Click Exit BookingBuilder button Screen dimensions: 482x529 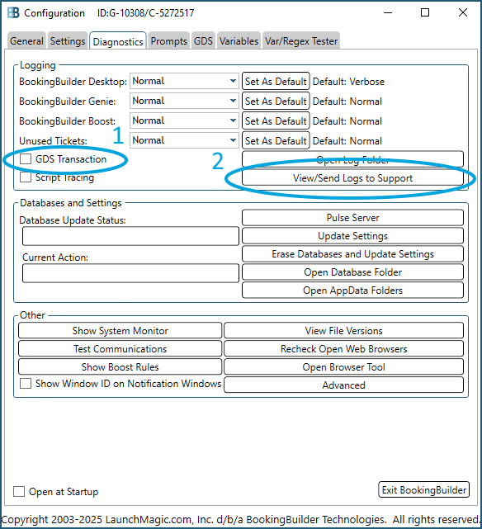423,490
